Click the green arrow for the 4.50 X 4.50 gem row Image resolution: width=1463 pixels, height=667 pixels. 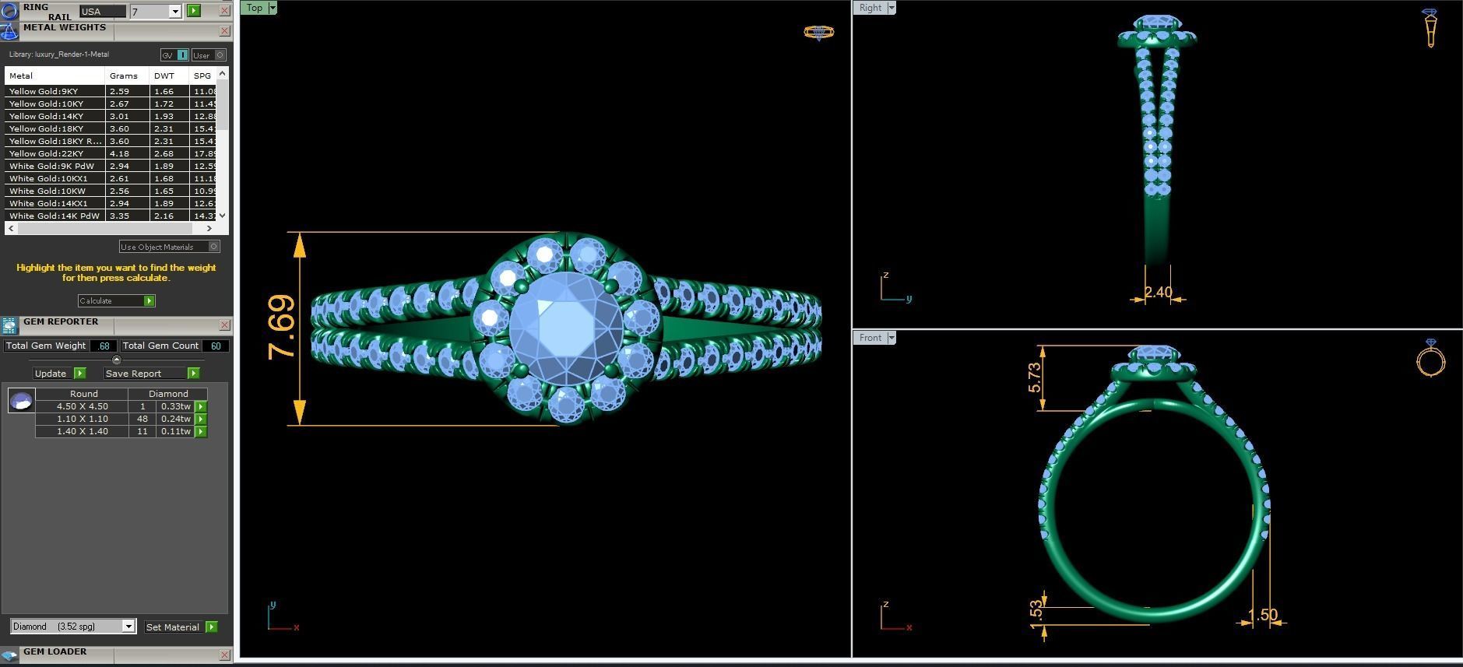[201, 406]
